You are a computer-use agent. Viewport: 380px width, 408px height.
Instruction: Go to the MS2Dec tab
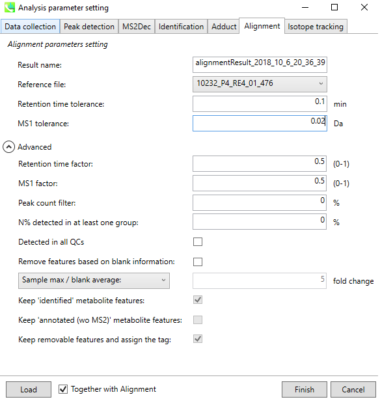pyautogui.click(x=137, y=27)
